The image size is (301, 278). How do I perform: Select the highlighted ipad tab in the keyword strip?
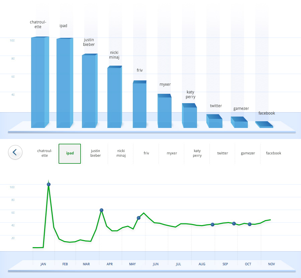point(70,154)
